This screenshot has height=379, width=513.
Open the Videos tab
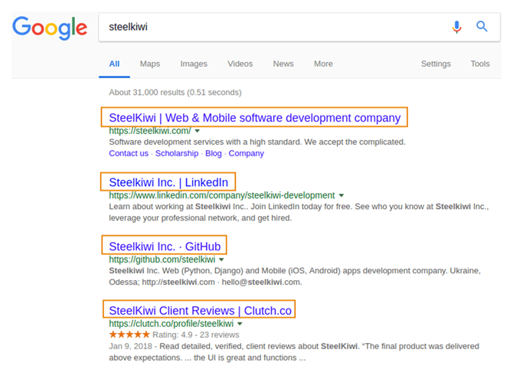tap(240, 64)
